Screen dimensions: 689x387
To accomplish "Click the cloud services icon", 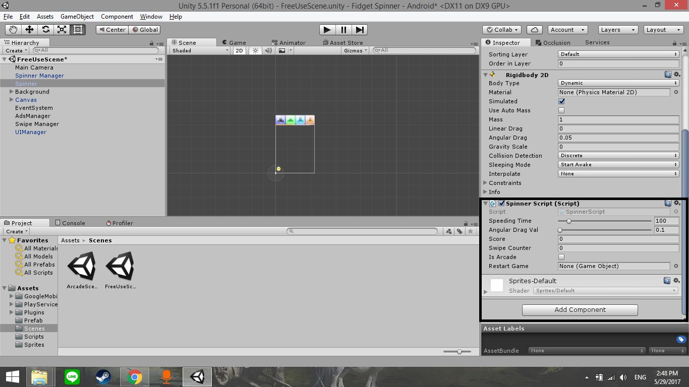I will 534,30.
